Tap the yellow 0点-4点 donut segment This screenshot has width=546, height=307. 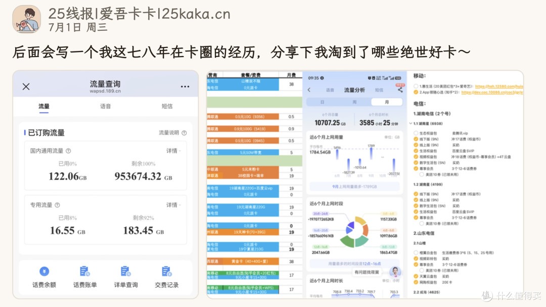coord(361,221)
